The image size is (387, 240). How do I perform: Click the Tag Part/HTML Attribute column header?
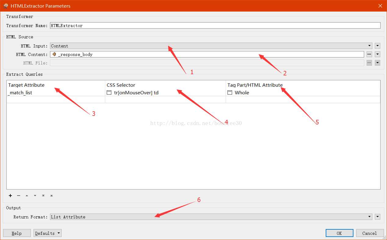pyautogui.click(x=303, y=85)
